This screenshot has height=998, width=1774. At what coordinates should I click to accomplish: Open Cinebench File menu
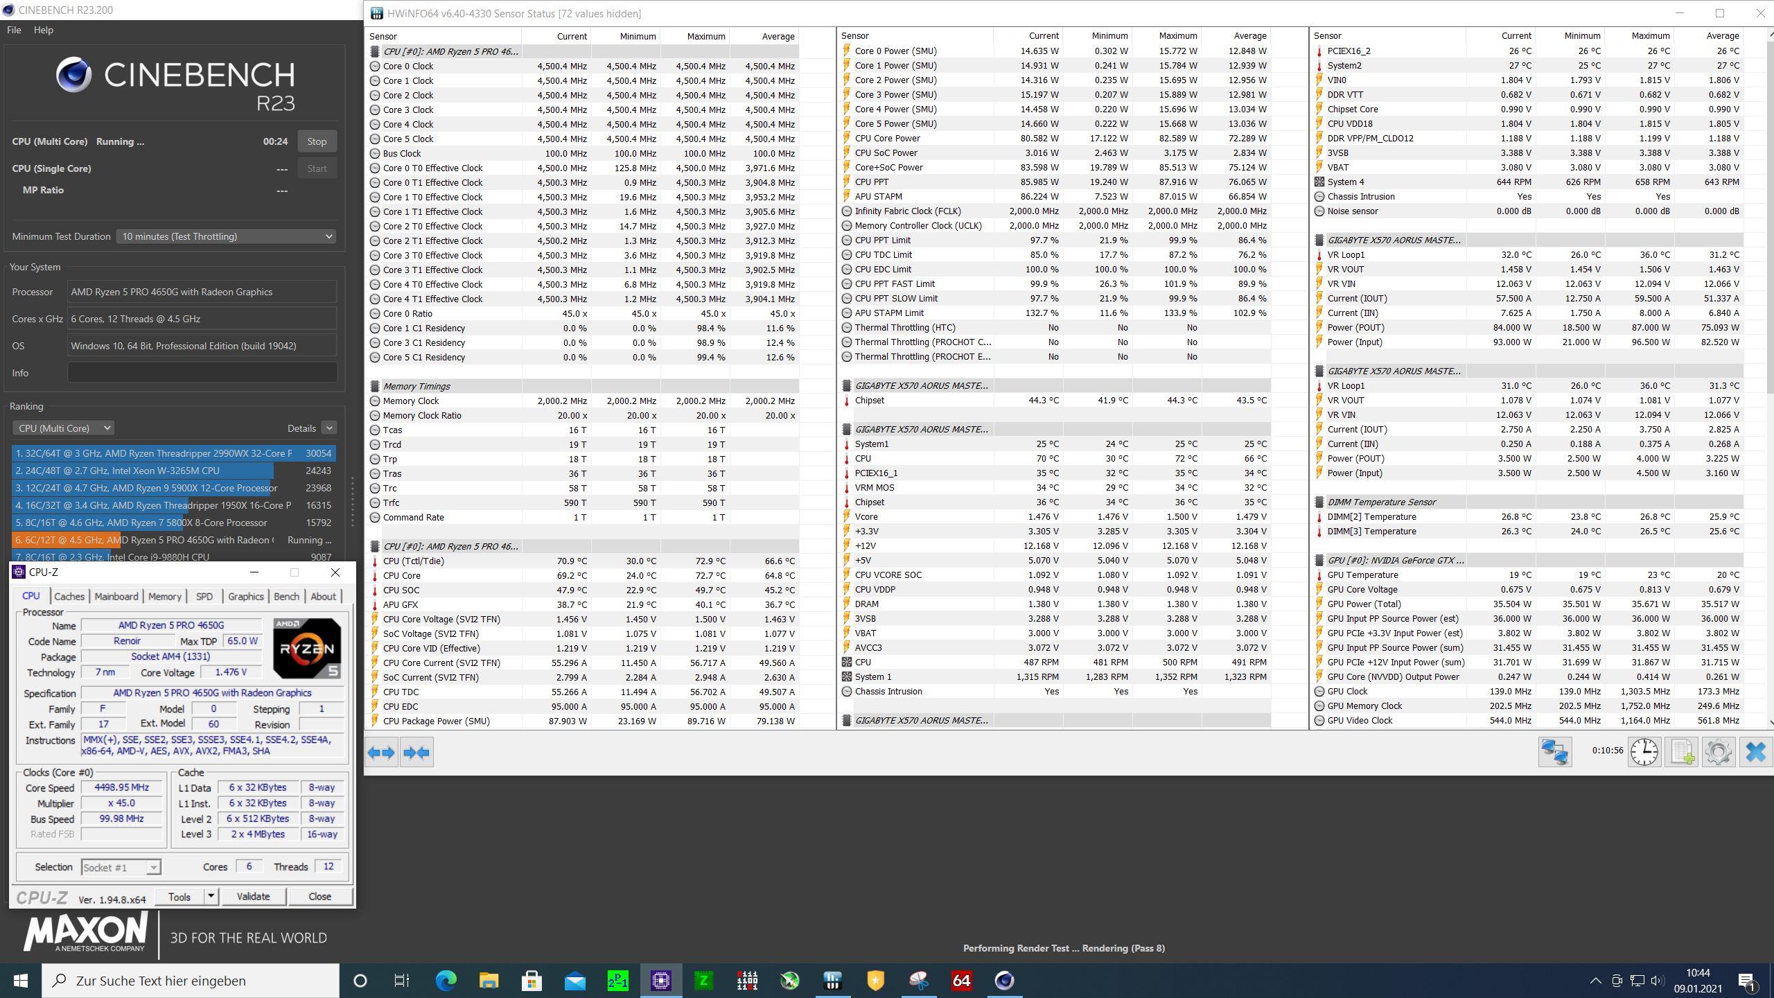coord(14,30)
